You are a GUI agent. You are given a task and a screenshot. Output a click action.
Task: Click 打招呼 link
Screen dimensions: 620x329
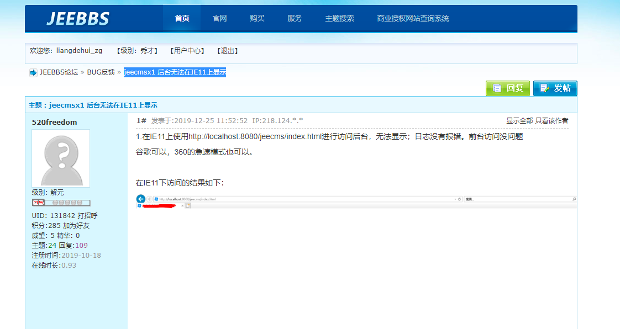87,216
